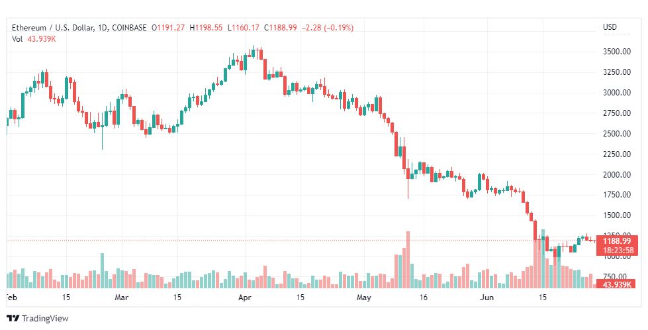Viewport: 648px width, 330px height.
Task: Click the −2.28 (−0.19%) change value
Action: pos(328,28)
